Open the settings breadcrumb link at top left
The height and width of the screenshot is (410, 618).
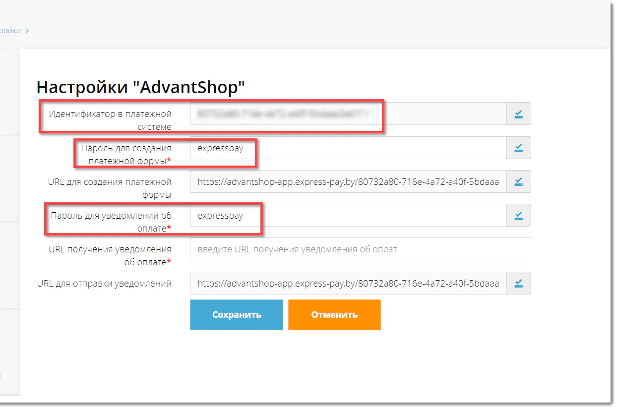click(10, 30)
